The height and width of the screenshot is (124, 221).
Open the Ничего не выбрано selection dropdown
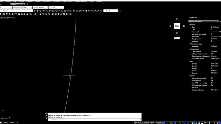pyautogui.click(x=203, y=22)
